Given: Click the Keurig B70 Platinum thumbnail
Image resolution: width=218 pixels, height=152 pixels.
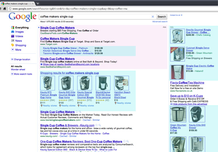Looking at the screenshot, I should [48, 83].
